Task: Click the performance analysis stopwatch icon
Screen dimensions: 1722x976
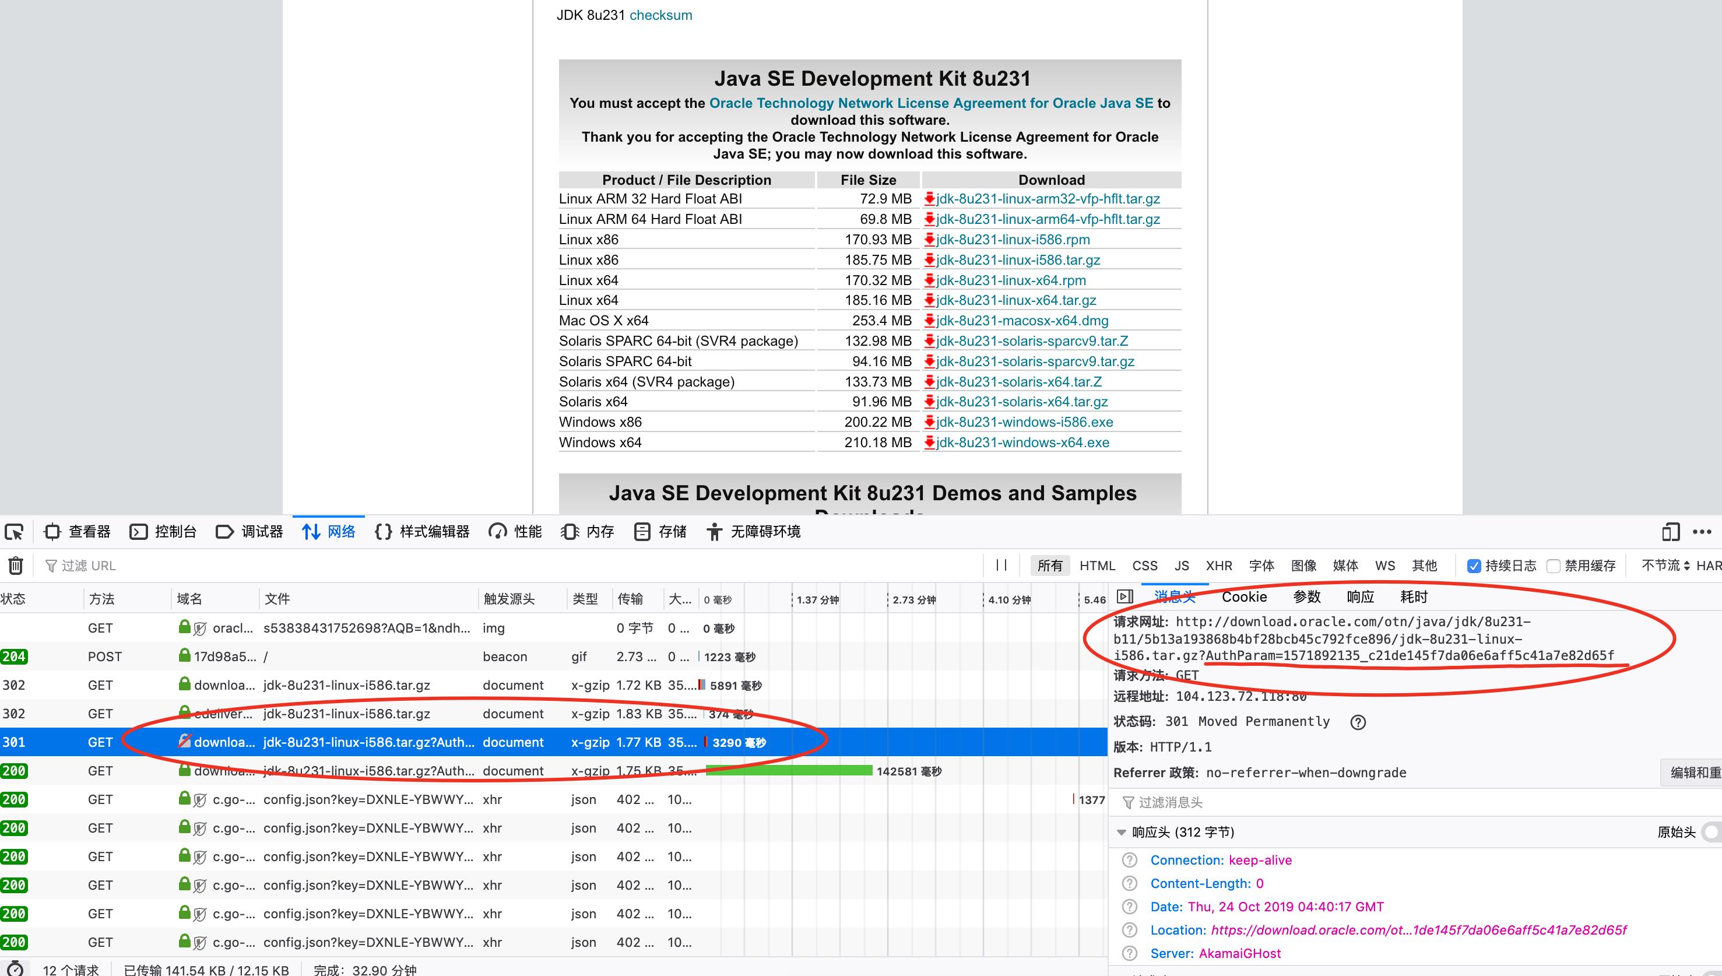Action: pos(15,968)
